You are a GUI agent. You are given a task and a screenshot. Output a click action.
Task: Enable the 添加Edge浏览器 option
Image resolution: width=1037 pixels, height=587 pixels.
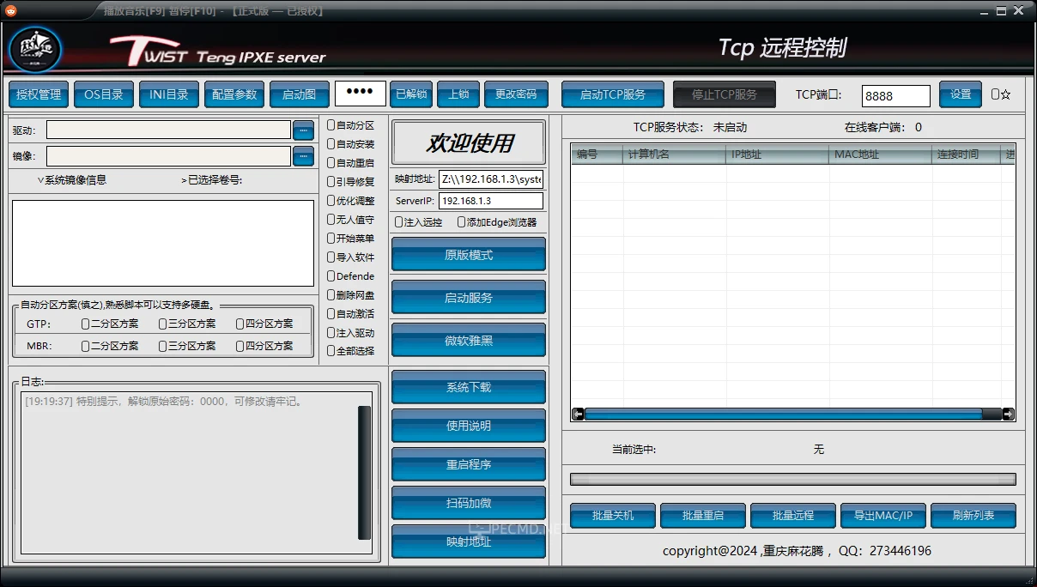pos(462,221)
